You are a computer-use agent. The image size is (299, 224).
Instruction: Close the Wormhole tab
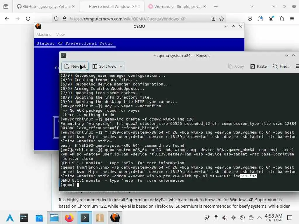pyautogui.click(x=205, y=6)
